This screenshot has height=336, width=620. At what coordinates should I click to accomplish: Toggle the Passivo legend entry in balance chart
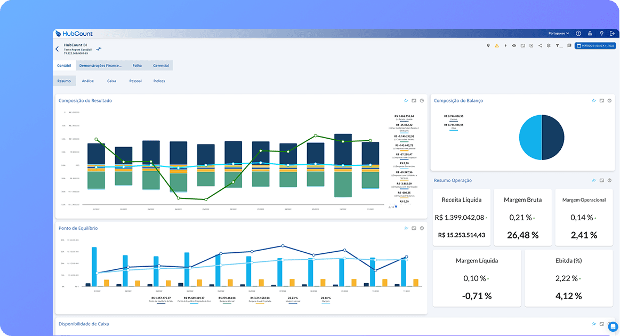pos(454,118)
